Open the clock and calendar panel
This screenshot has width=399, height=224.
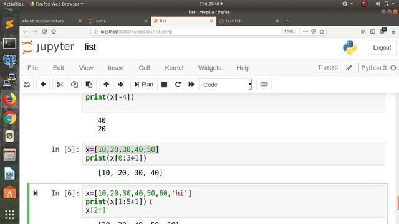[x=211, y=4]
